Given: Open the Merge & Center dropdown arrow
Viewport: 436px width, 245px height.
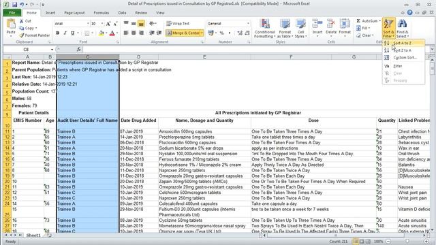Looking at the screenshot, I should click(202, 33).
